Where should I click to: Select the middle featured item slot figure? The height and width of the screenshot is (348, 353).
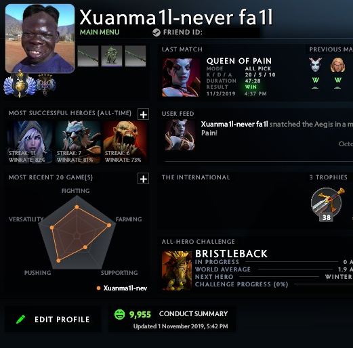(x=112, y=56)
